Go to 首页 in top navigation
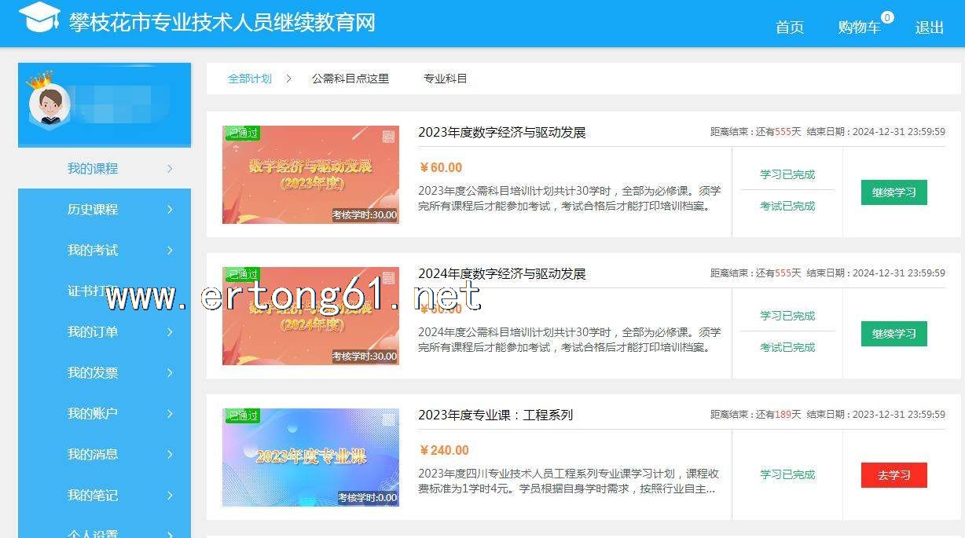This screenshot has width=965, height=538. [x=790, y=27]
